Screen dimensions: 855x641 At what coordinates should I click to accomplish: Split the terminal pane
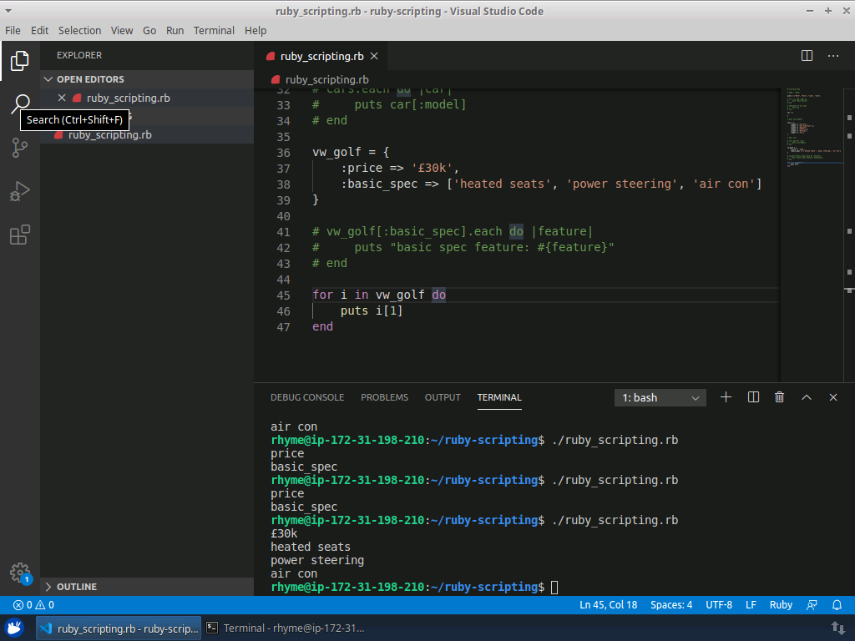coord(753,397)
